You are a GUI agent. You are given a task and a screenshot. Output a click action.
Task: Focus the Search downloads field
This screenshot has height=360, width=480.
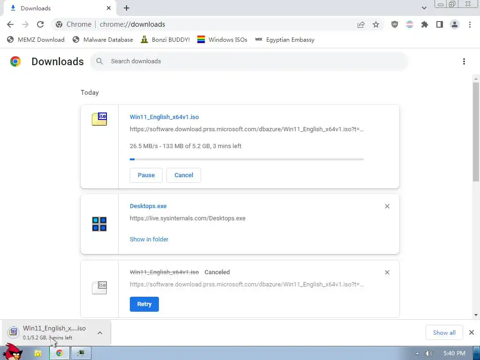(x=249, y=61)
